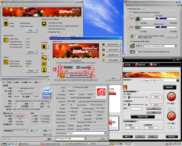Screen dimensions: 182x146
Task: Click RivaTuner delete profile trash icon
Action: click(141, 46)
